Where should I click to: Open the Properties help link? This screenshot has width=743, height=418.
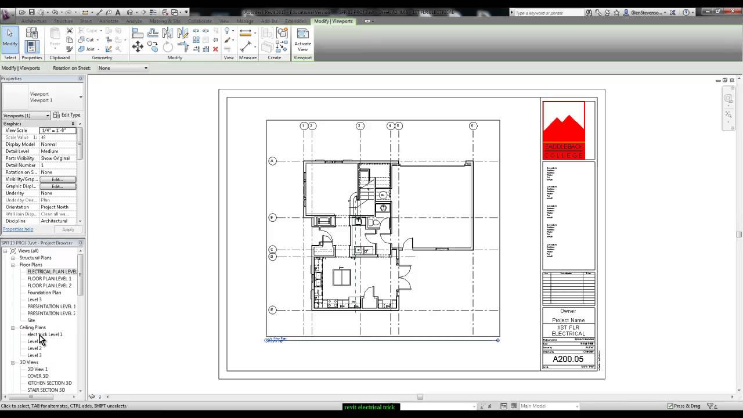click(x=18, y=229)
